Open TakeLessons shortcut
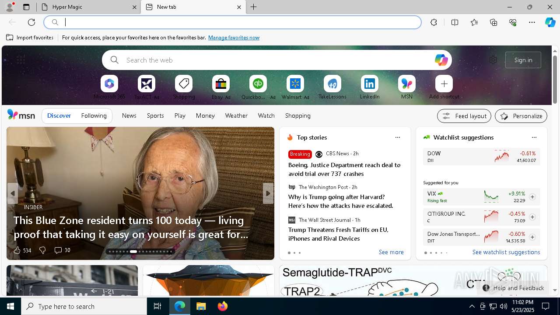This screenshot has width=560, height=315. click(x=332, y=87)
